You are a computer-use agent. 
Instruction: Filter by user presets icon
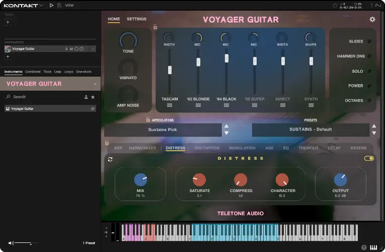[86, 97]
